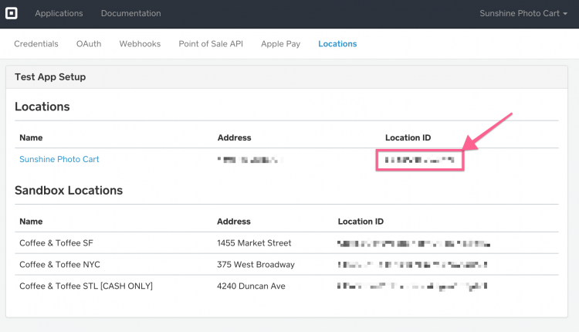Click the Coffee & Toffee STL [CASH ONLY] cell
The width and height of the screenshot is (579, 332).
click(86, 286)
